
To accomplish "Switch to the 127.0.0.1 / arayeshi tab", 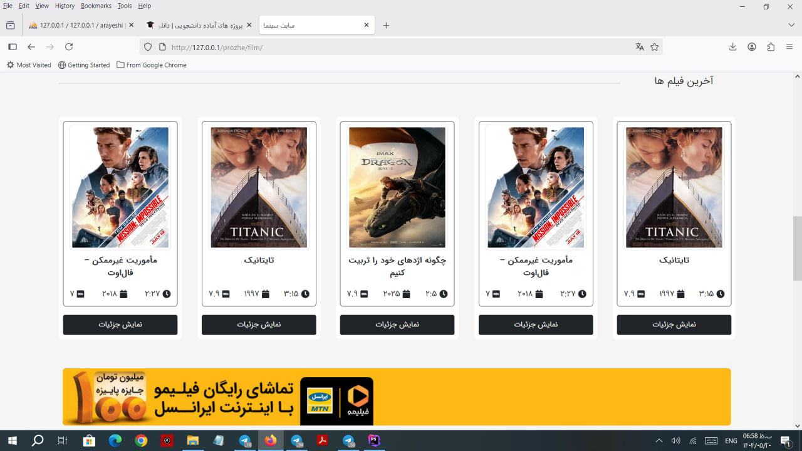I will tap(81, 25).
